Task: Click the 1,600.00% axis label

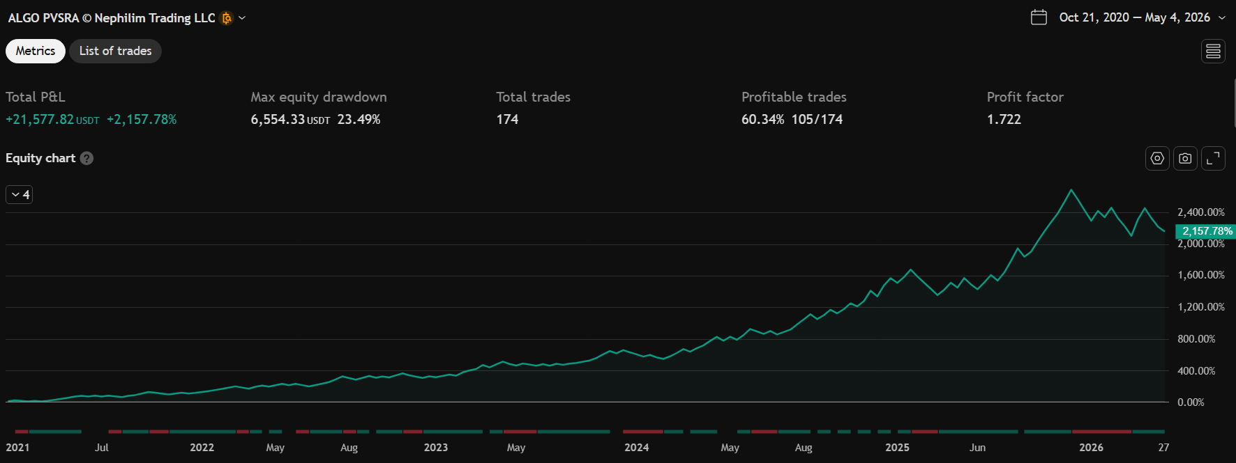Action: (x=1200, y=275)
